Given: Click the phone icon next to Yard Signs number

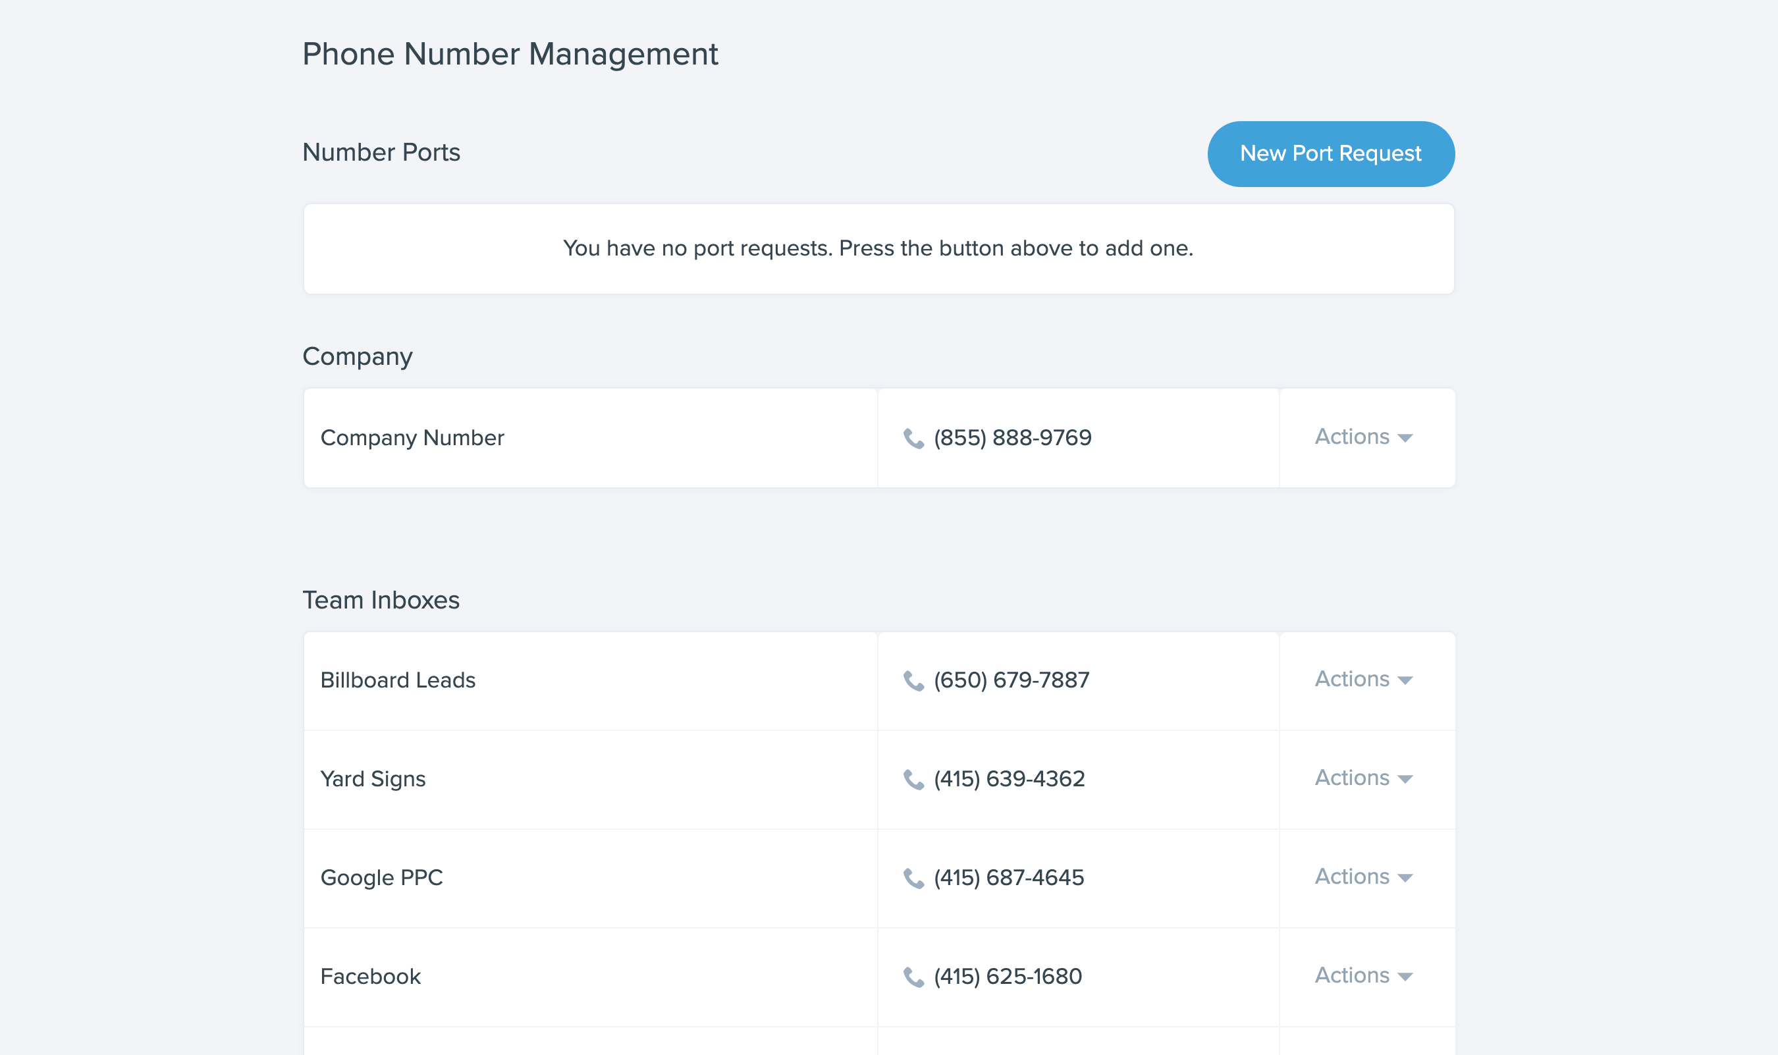Looking at the screenshot, I should [915, 779].
